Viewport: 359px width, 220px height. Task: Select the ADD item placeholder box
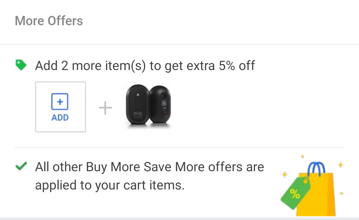click(x=60, y=107)
